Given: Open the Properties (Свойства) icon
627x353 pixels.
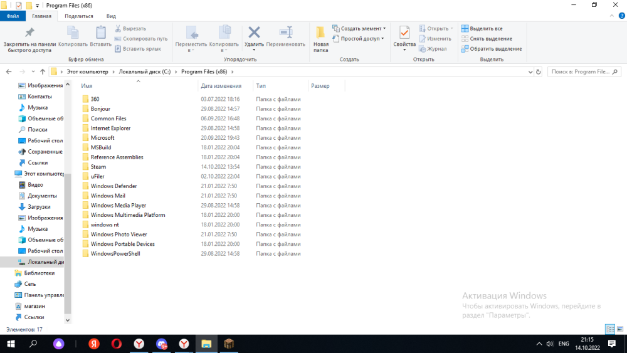Looking at the screenshot, I should pyautogui.click(x=404, y=33).
